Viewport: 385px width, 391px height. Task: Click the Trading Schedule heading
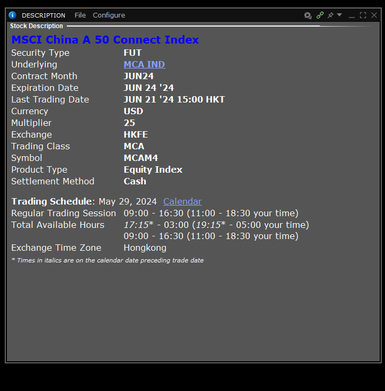[x=53, y=201]
